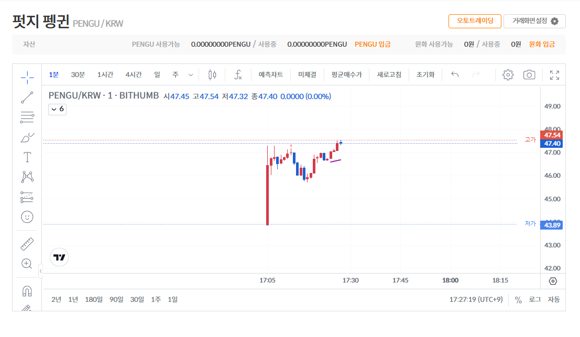The height and width of the screenshot is (337, 580).
Task: Select the crosshair cursor tool
Action: pos(27,78)
